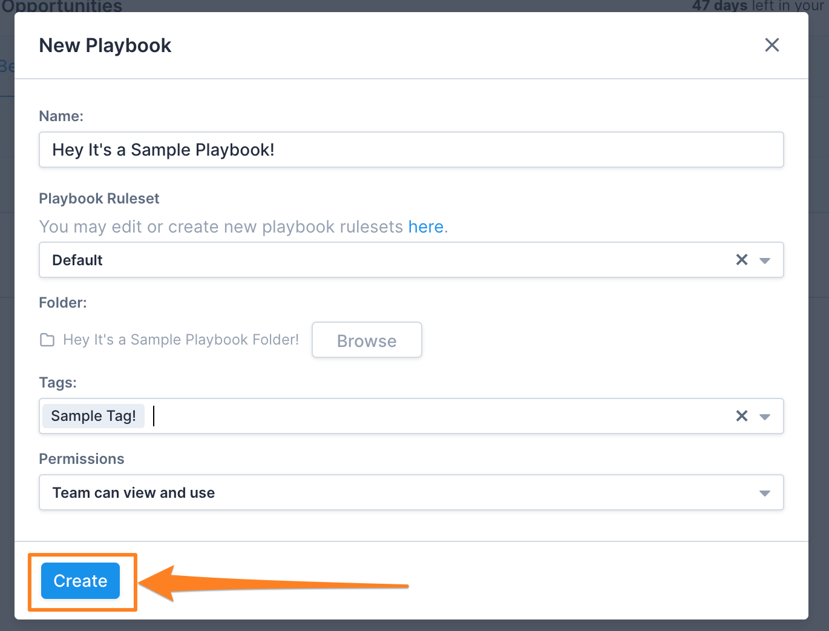Click the folder icon beside folder name
Viewport: 829px width, 631px height.
point(47,340)
